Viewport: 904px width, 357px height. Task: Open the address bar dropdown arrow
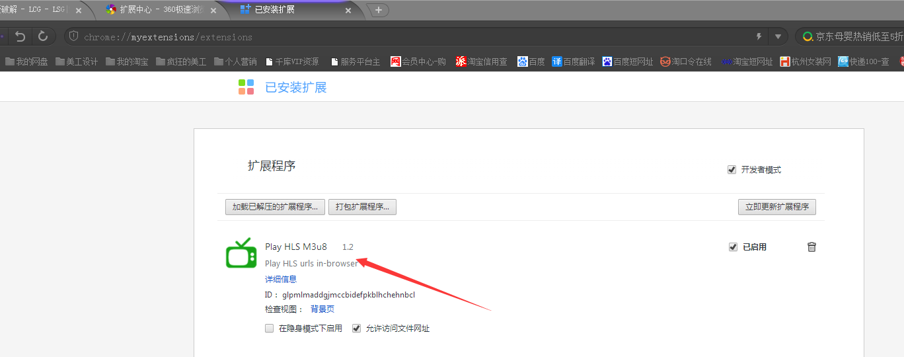pos(778,36)
